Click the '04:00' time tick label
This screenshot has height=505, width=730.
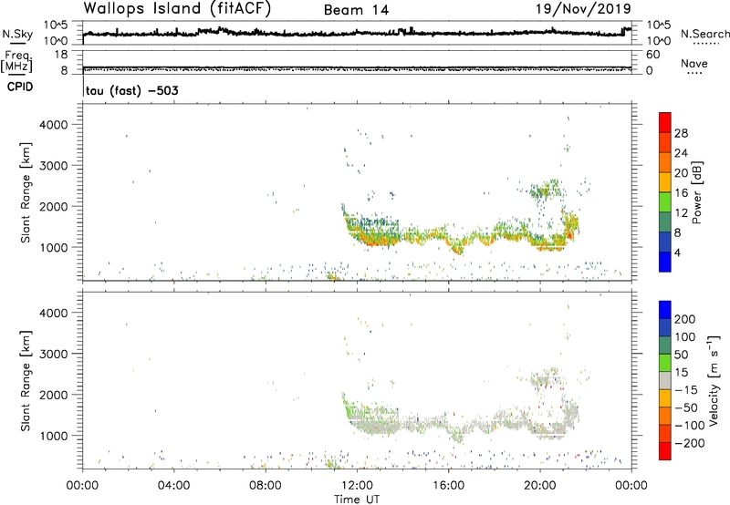point(173,486)
